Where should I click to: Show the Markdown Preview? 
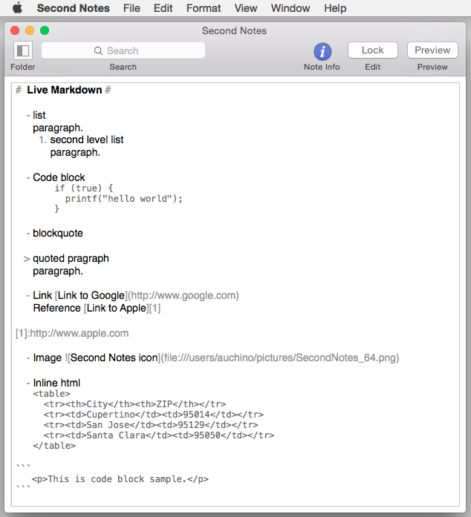(432, 50)
